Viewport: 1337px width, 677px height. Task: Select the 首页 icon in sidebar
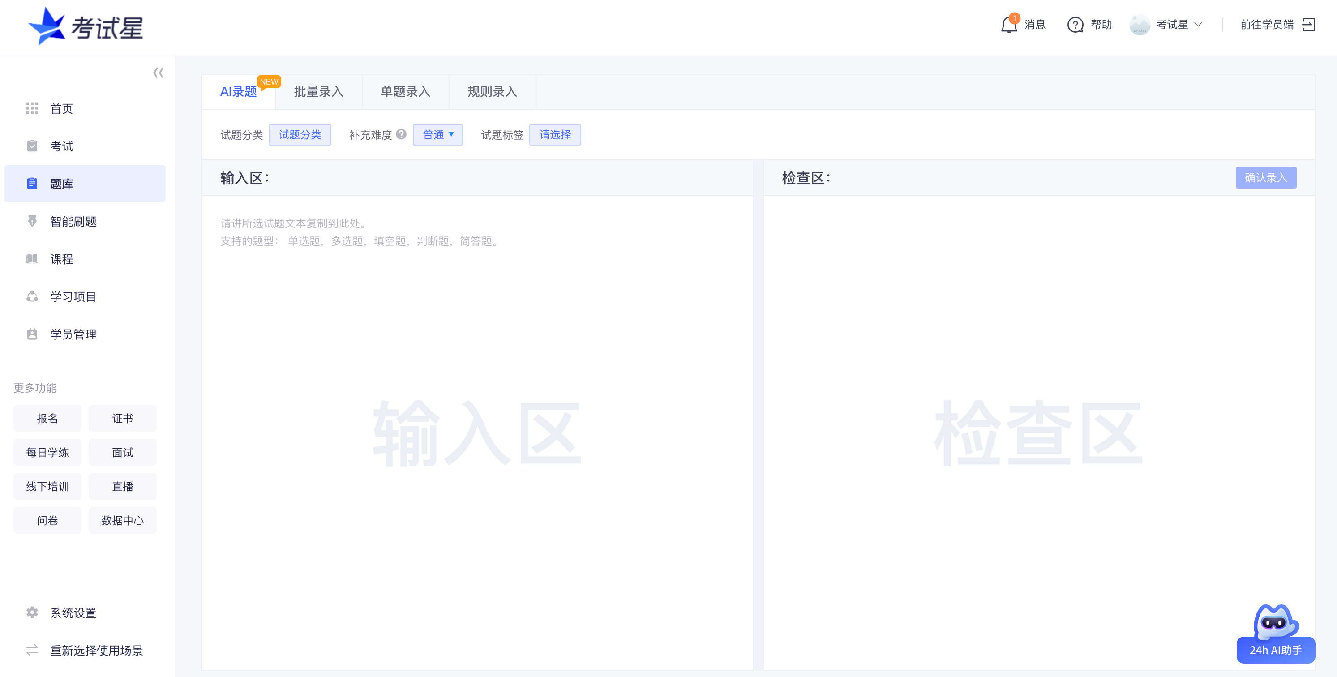(x=32, y=108)
